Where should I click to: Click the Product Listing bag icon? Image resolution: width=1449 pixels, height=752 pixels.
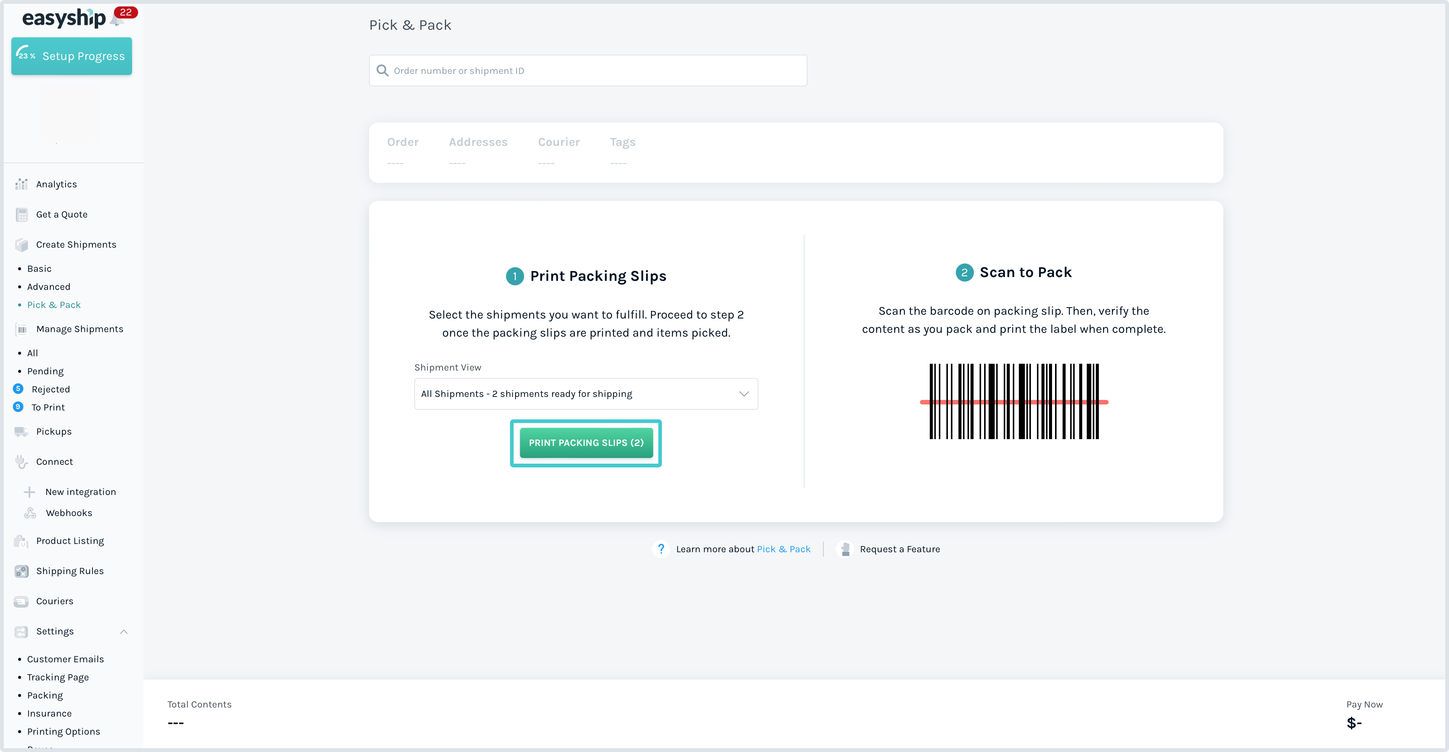tap(22, 541)
